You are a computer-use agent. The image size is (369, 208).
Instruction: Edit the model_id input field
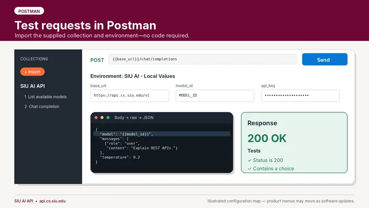[x=215, y=96]
